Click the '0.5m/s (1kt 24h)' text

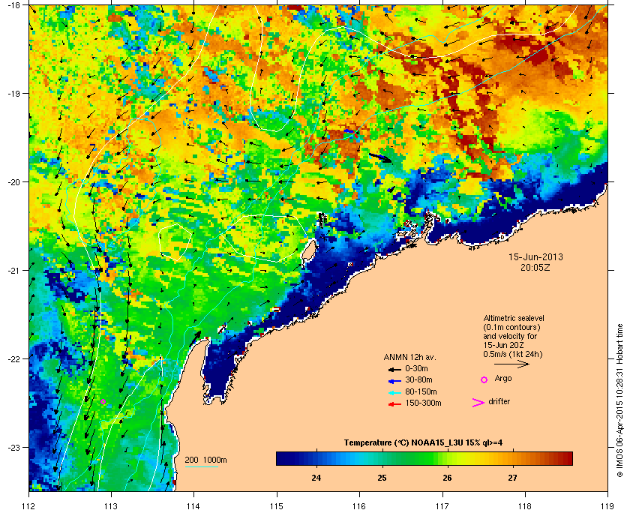coord(513,355)
